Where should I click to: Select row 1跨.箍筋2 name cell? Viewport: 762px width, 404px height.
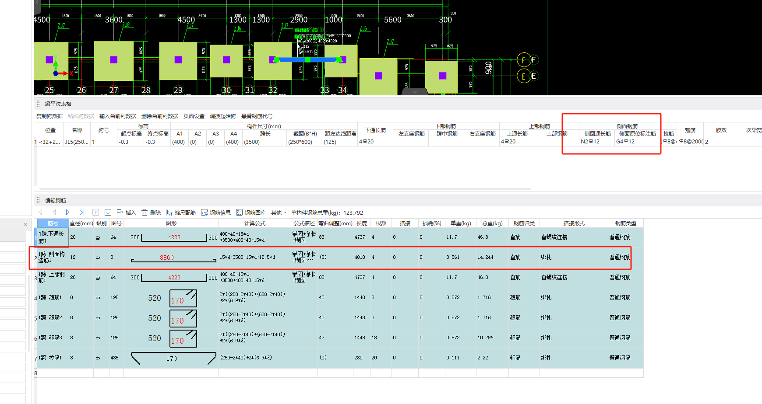(x=53, y=318)
